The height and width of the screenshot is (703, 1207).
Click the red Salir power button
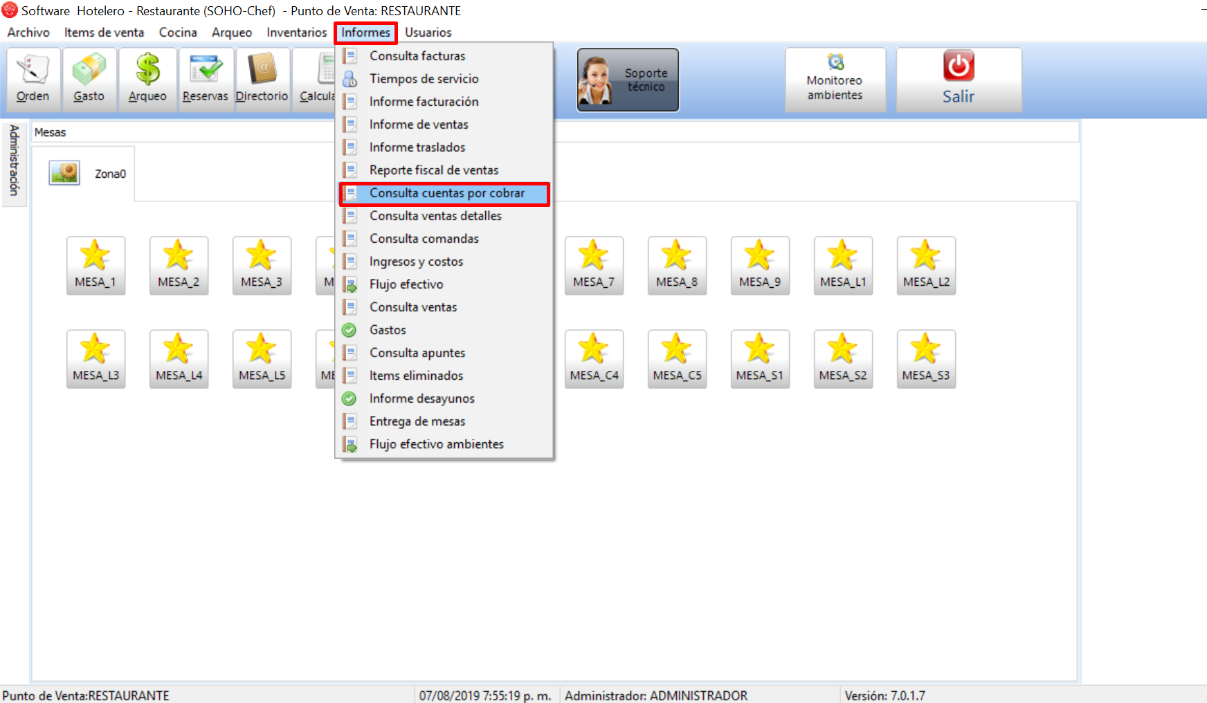(x=959, y=79)
